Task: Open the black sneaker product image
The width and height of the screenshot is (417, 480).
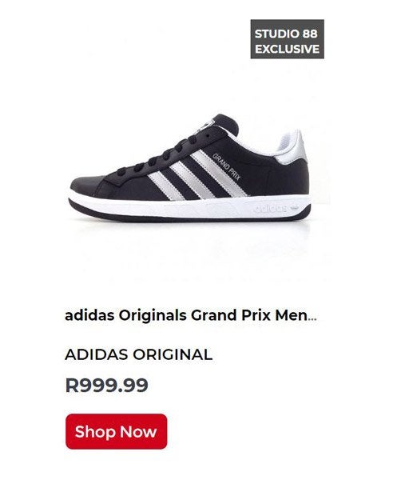Action: pos(190,168)
